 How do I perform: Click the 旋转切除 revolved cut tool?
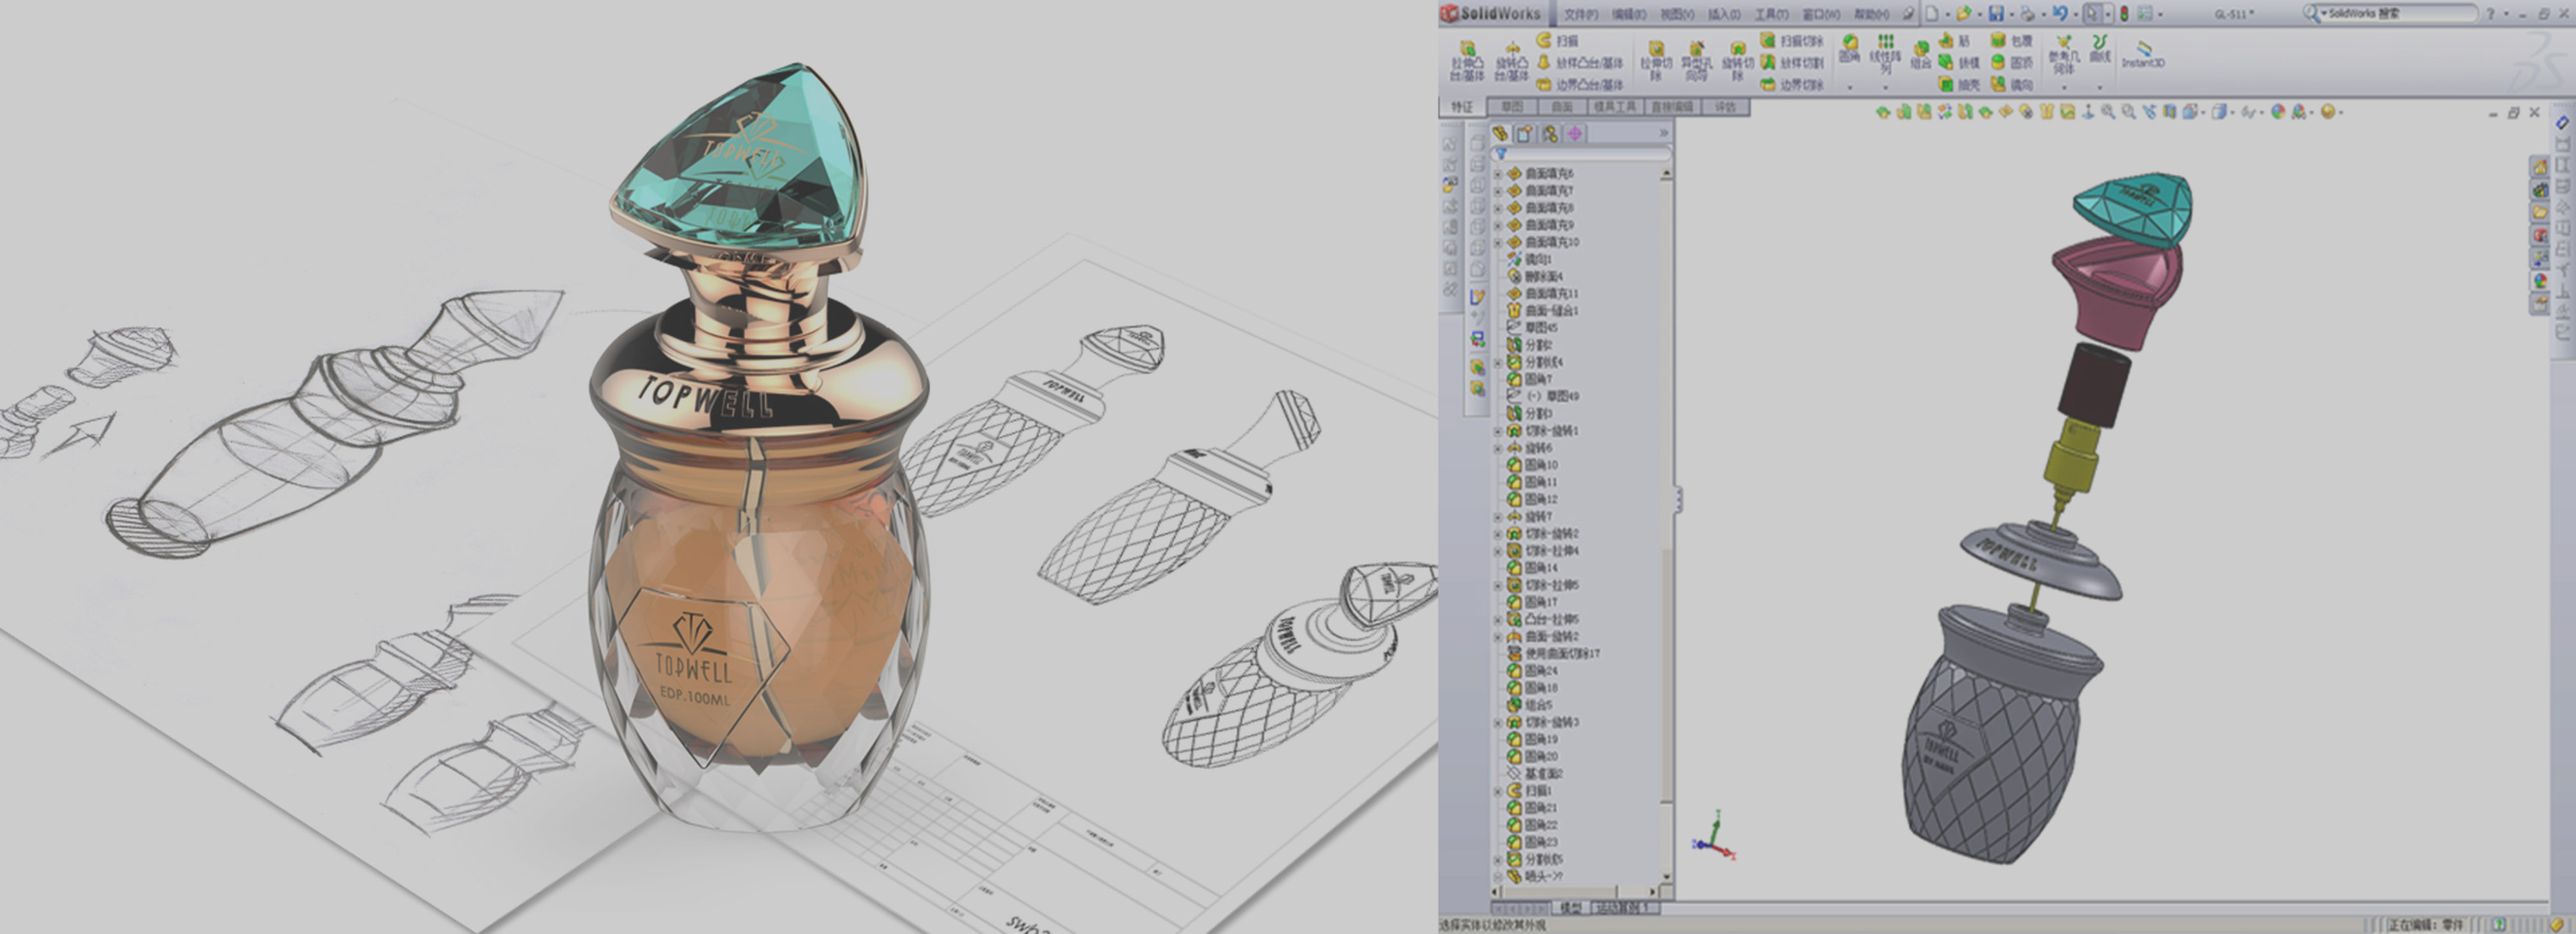click(x=1738, y=61)
